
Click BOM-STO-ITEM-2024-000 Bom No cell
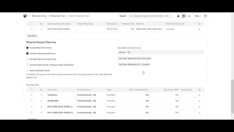click(150, 29)
